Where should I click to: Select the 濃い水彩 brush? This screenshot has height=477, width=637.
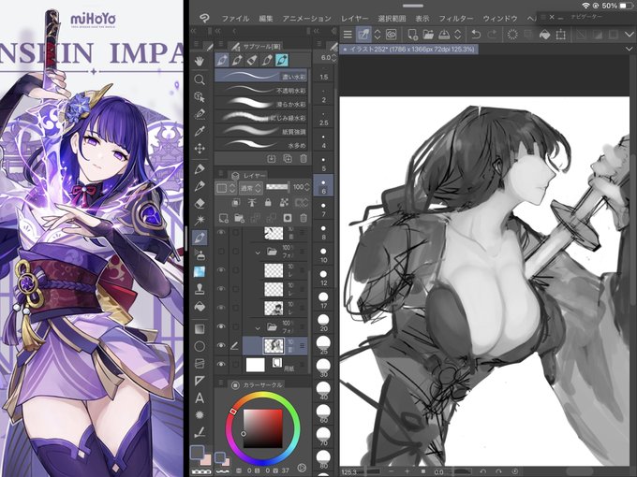[261, 76]
